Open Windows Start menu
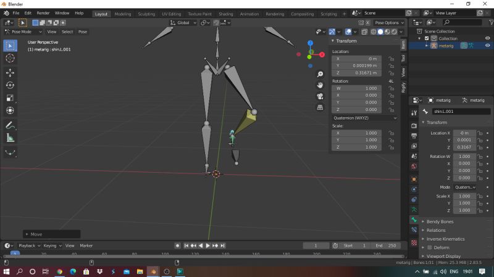This screenshot has height=277, width=494. tap(6, 271)
